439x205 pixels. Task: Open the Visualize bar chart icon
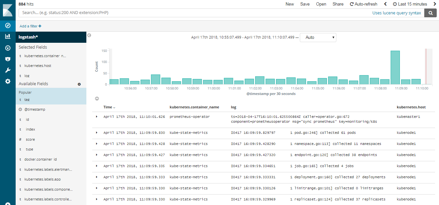coord(8,37)
